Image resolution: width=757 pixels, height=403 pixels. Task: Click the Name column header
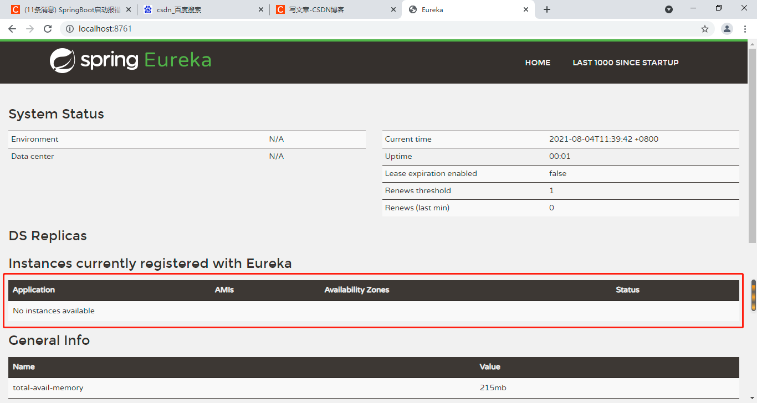(x=24, y=366)
